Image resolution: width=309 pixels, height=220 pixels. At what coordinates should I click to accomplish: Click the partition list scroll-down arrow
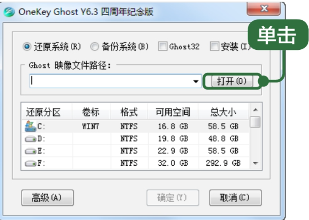tap(255, 163)
